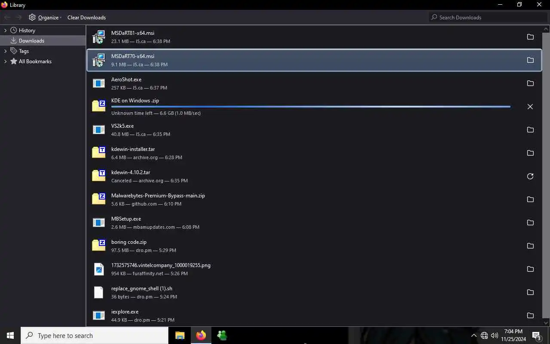This screenshot has height=344, width=550.
Task: Expand the All Bookmarks tree node
Action: click(x=5, y=61)
